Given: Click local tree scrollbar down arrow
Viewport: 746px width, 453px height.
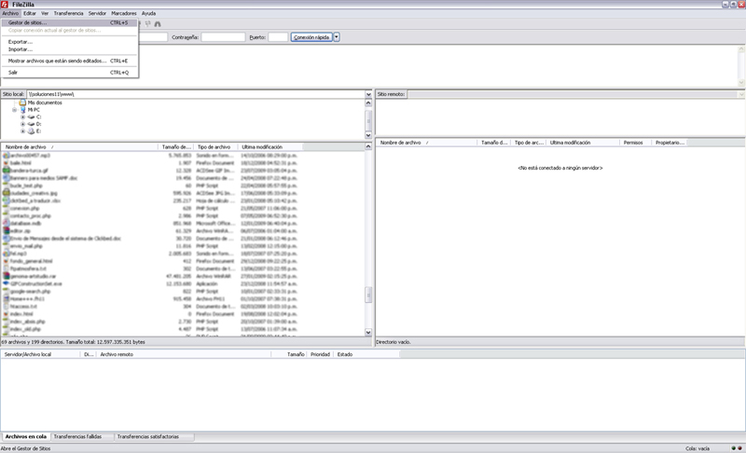Looking at the screenshot, I should point(368,135).
